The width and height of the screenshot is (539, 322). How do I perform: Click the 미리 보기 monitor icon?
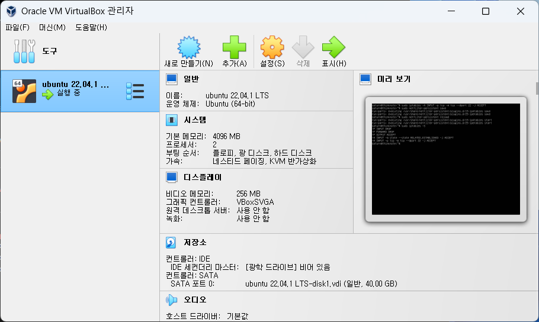coord(365,79)
